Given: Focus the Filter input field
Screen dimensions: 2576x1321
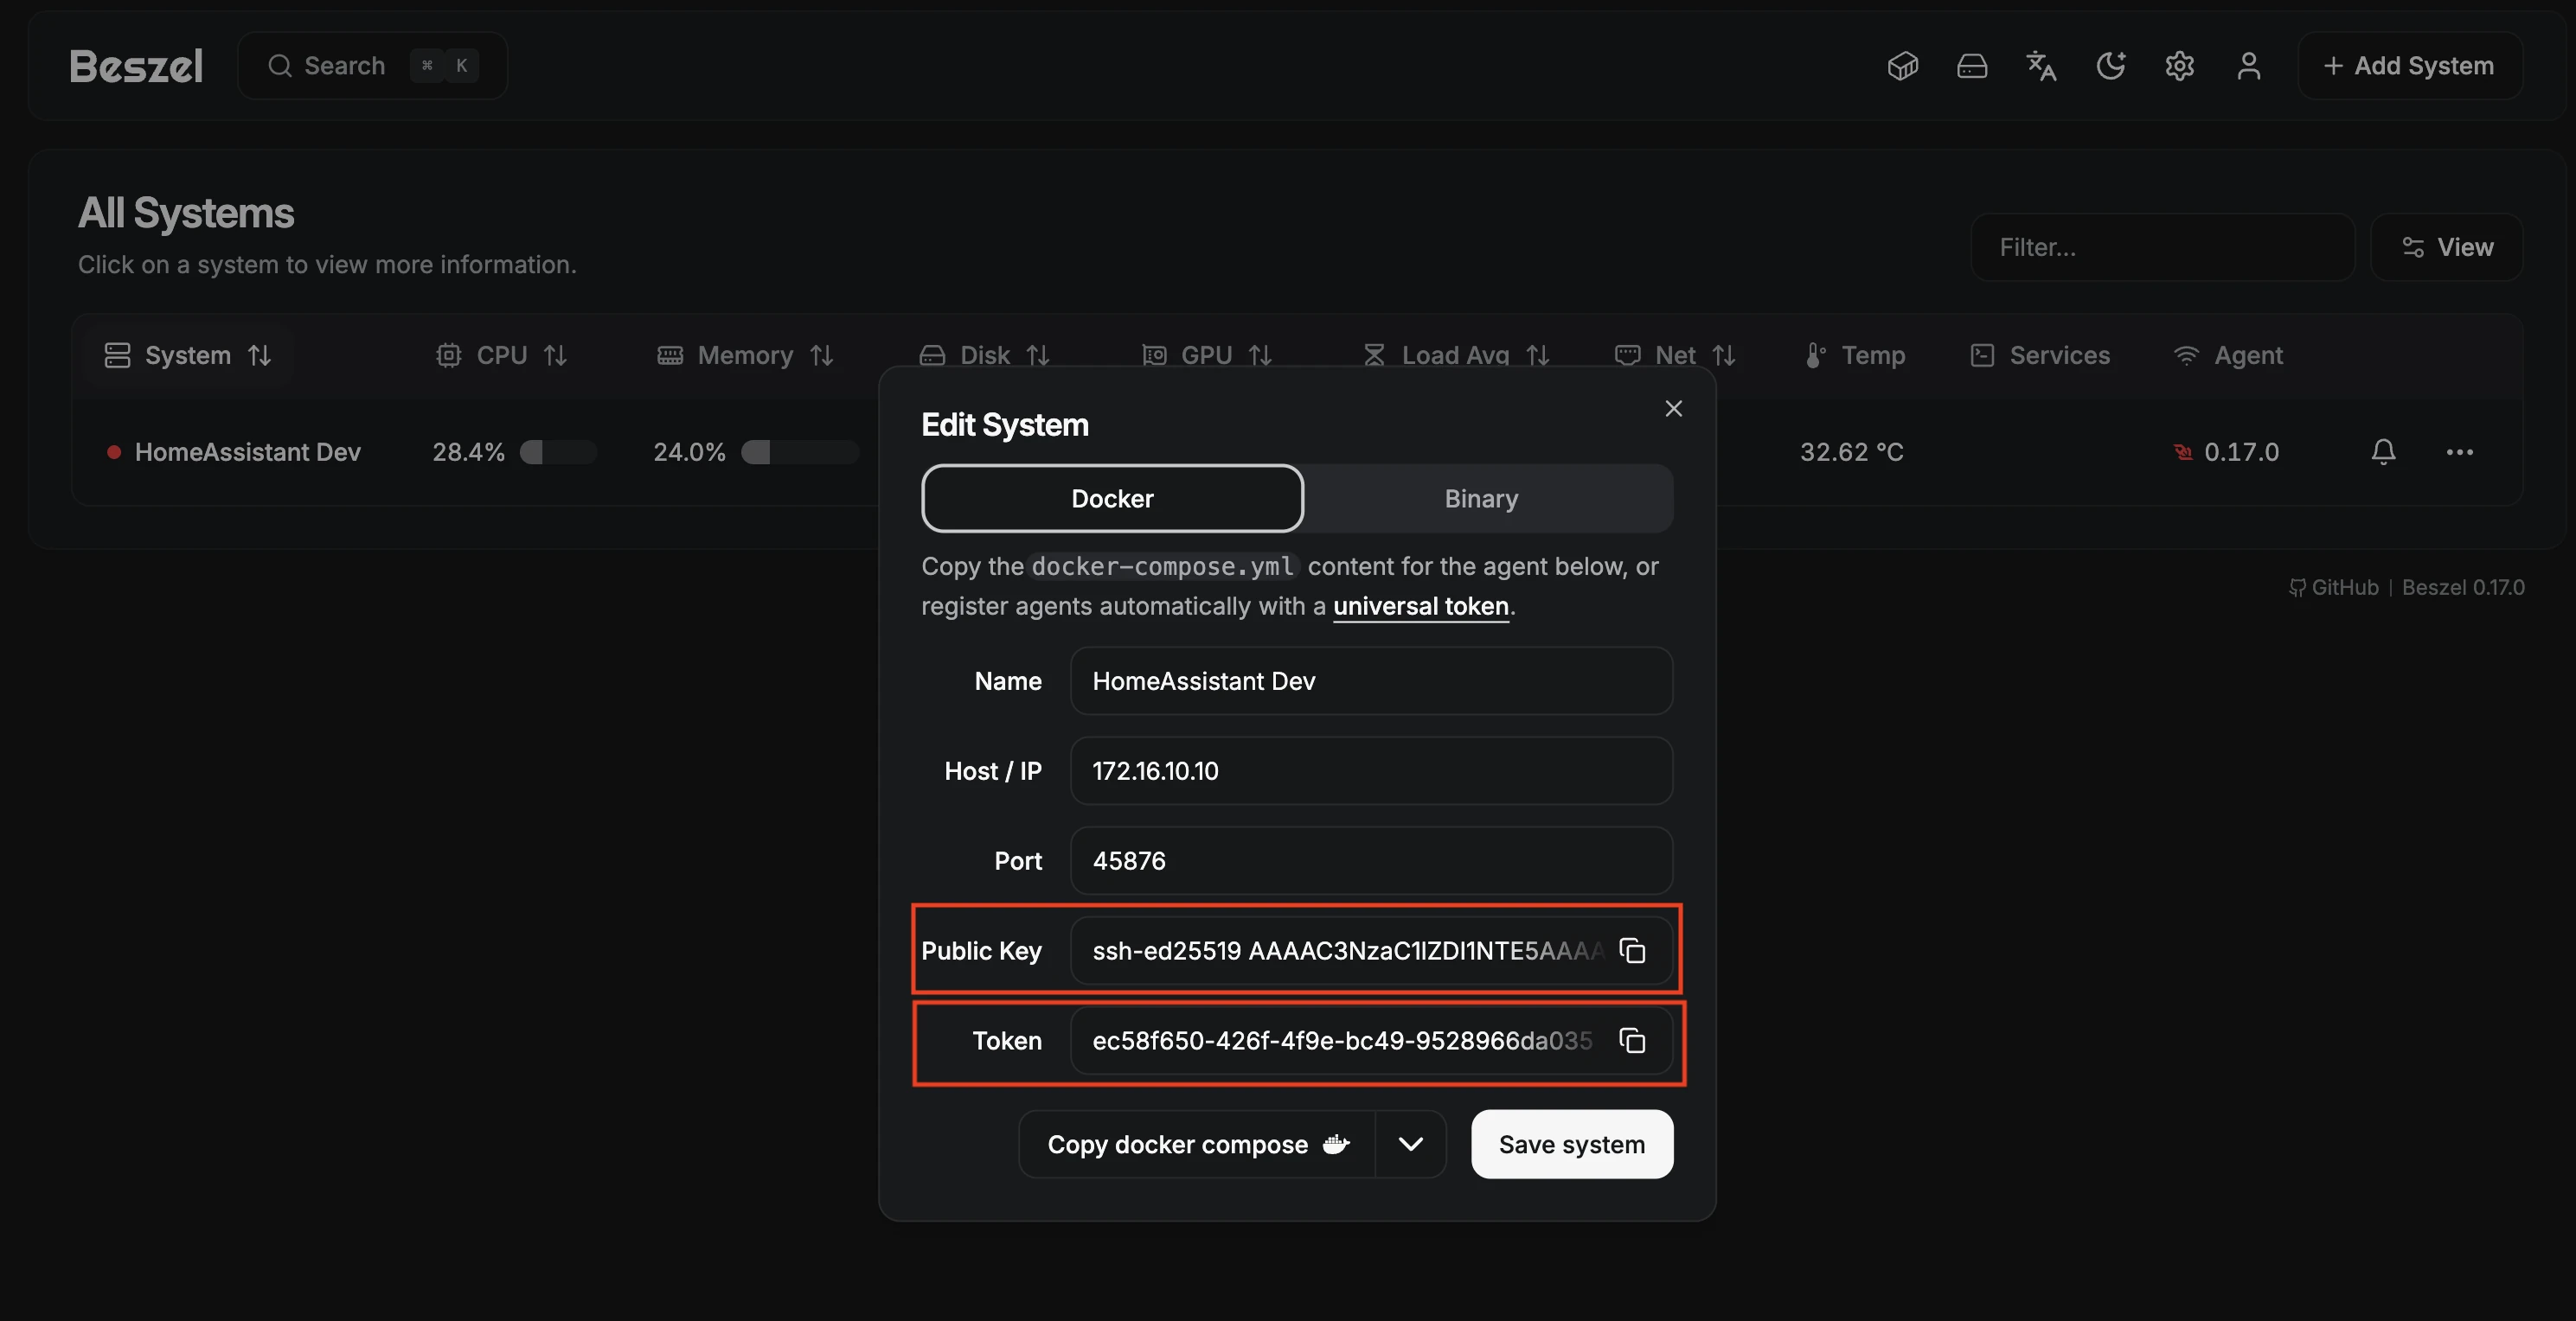Looking at the screenshot, I should pyautogui.click(x=2162, y=246).
